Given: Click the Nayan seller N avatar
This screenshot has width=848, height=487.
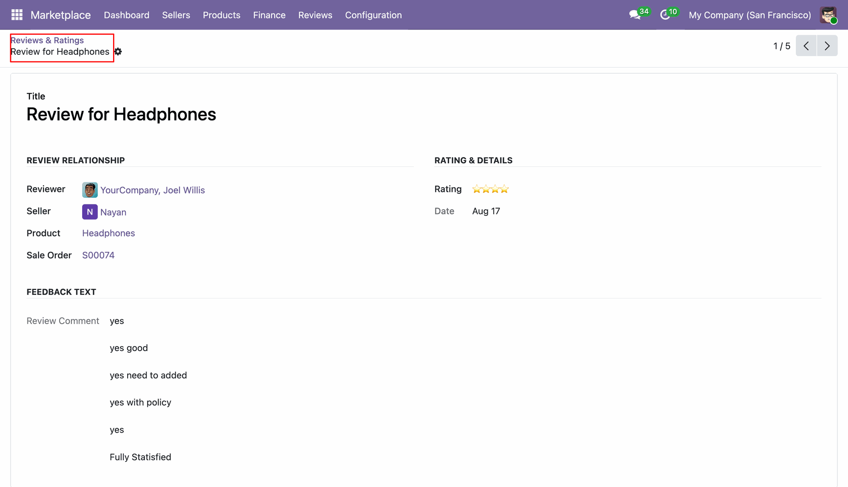Looking at the screenshot, I should (x=90, y=212).
